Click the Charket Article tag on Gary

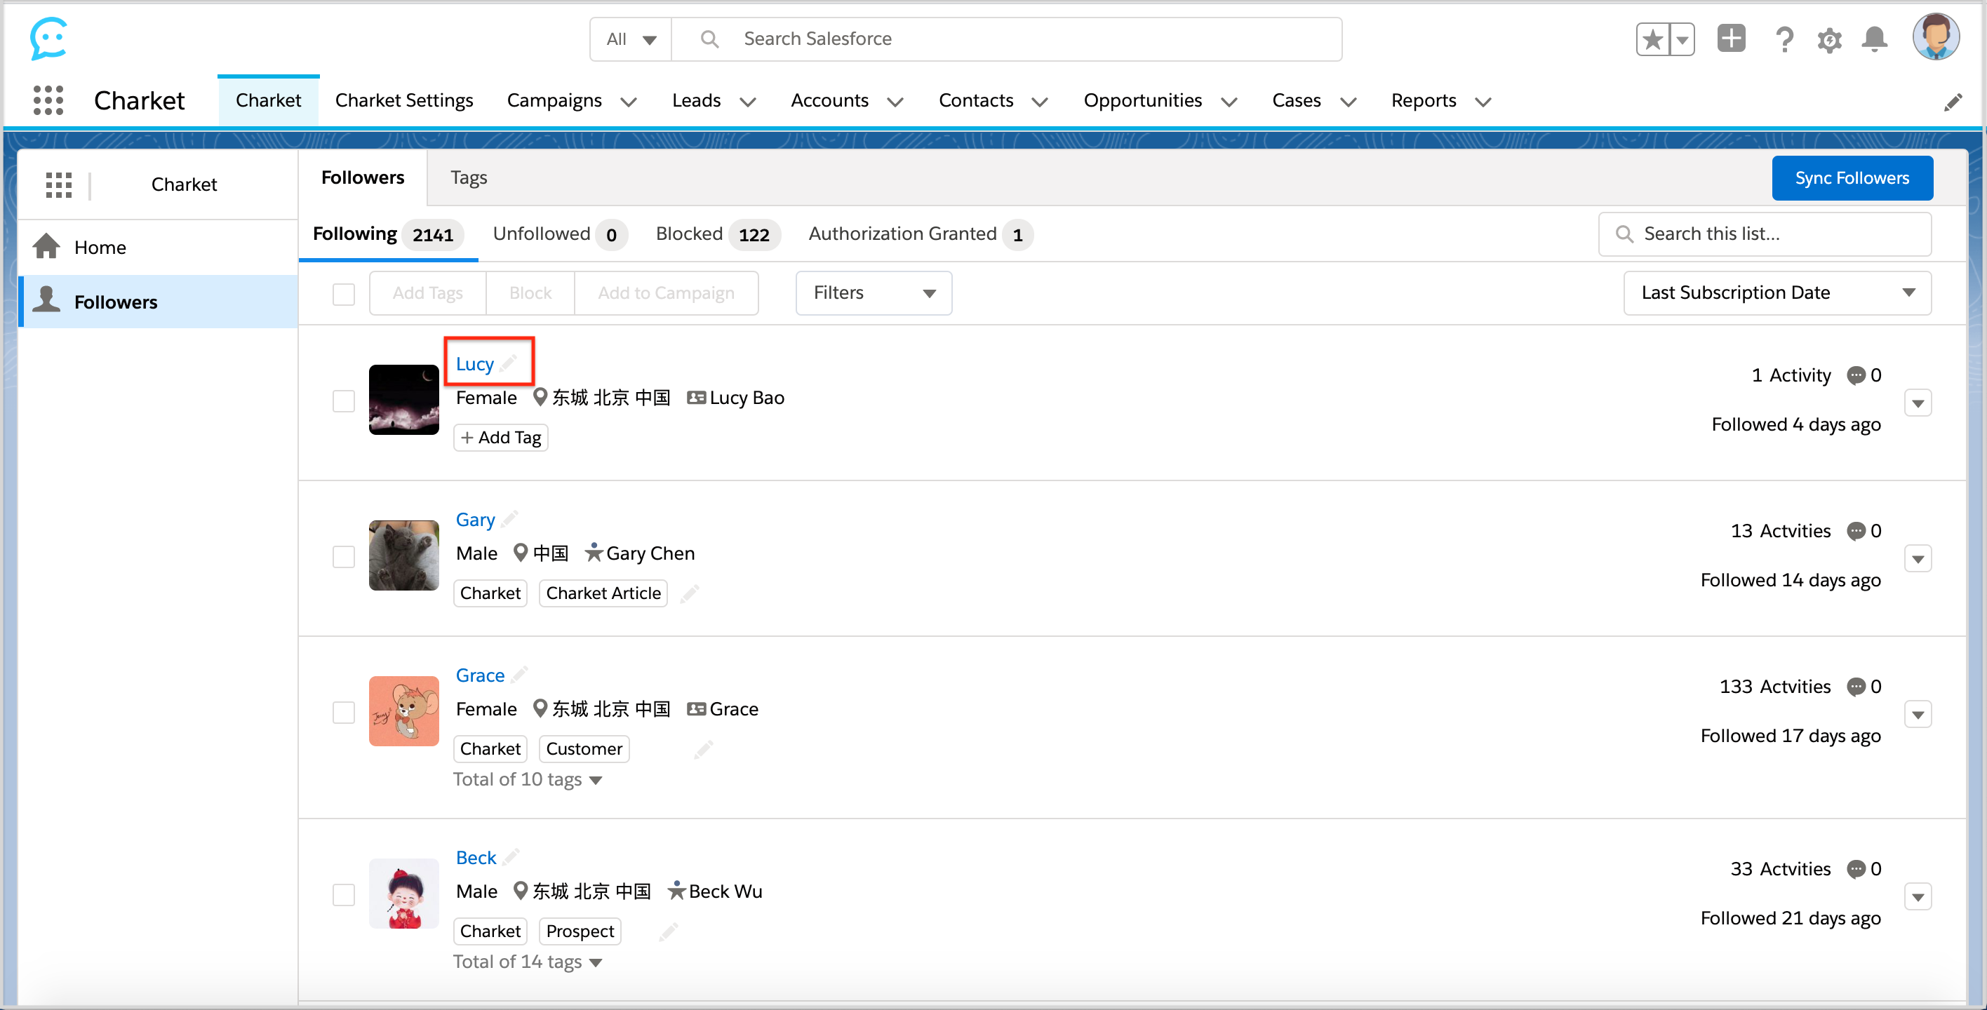coord(603,593)
